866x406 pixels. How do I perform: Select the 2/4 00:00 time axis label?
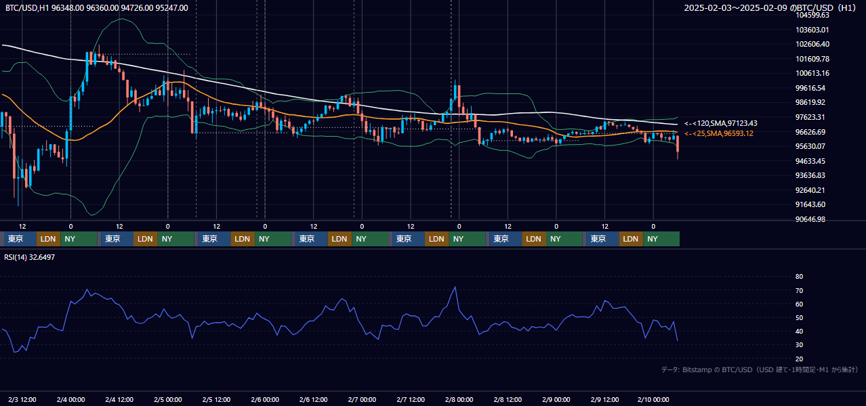[71, 400]
